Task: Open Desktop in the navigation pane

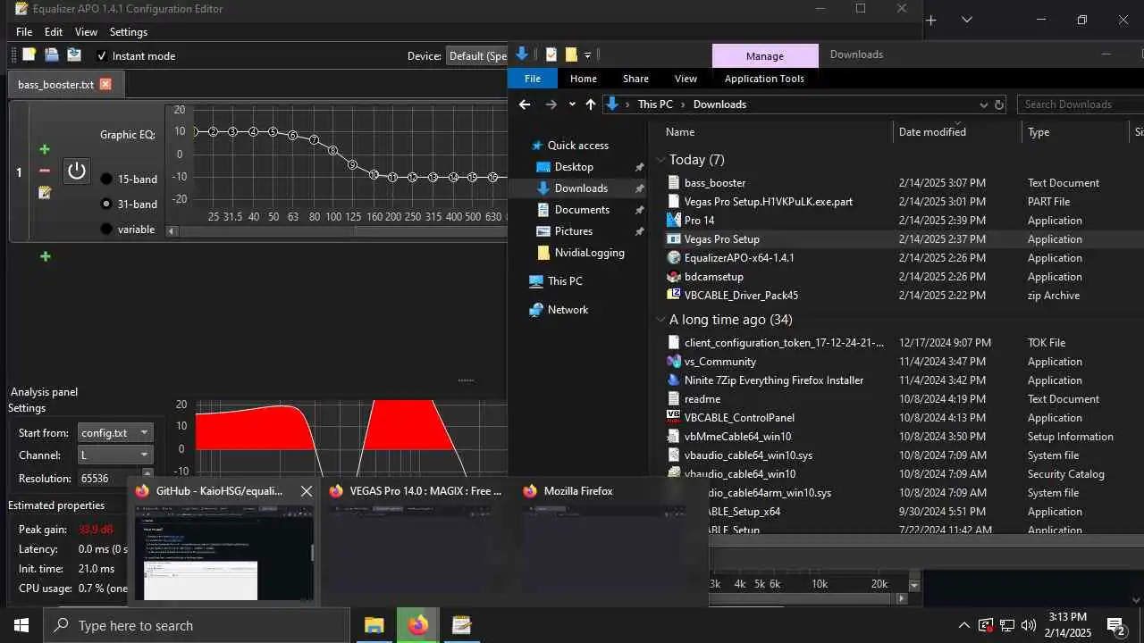Action: tap(574, 167)
